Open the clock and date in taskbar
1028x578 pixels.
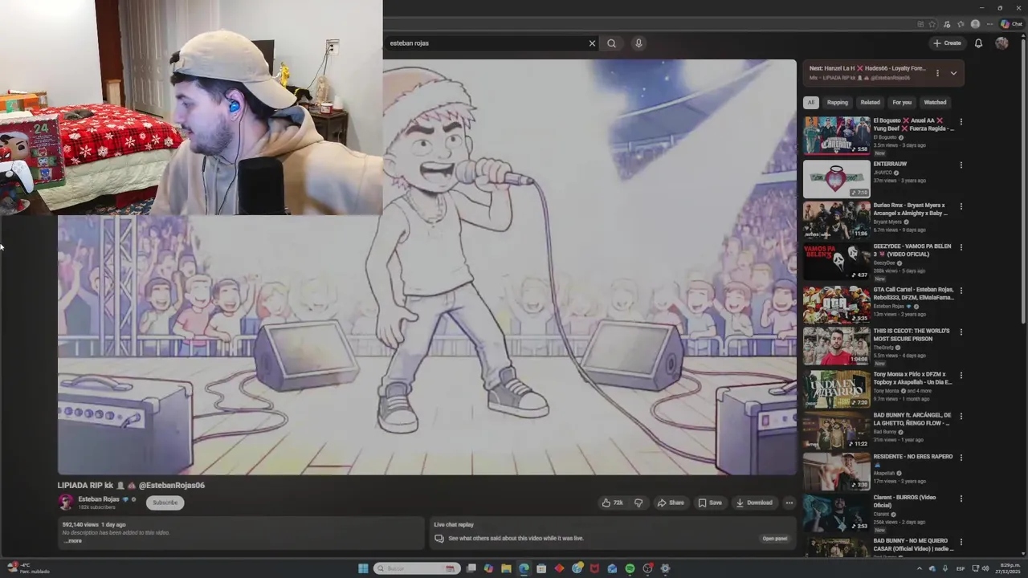(1007, 568)
